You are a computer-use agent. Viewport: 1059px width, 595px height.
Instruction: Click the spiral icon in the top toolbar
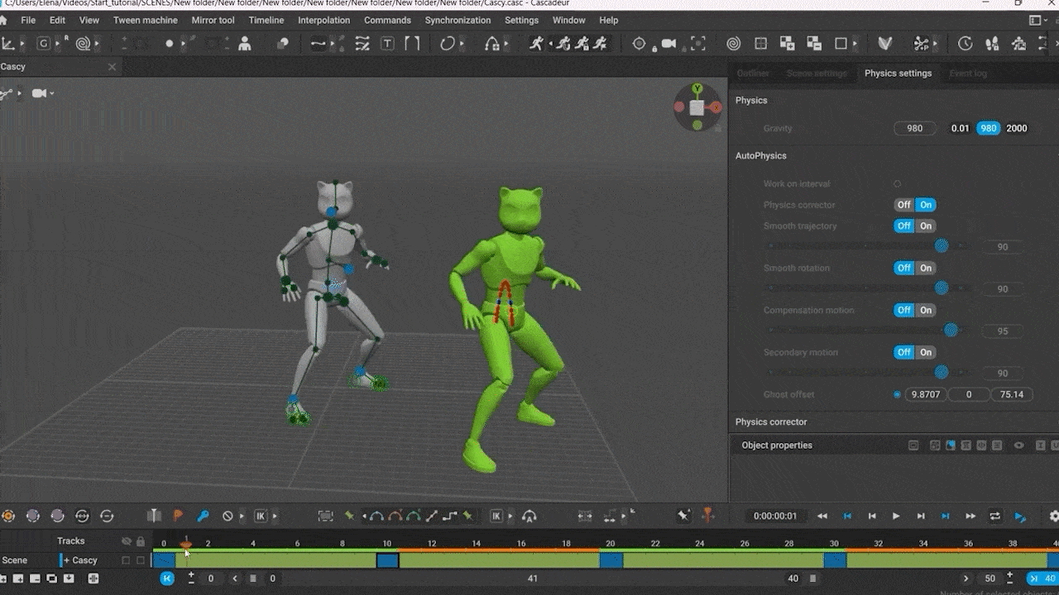[x=734, y=44]
